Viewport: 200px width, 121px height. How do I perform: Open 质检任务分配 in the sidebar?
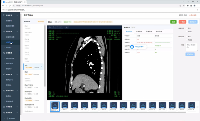[10, 37]
